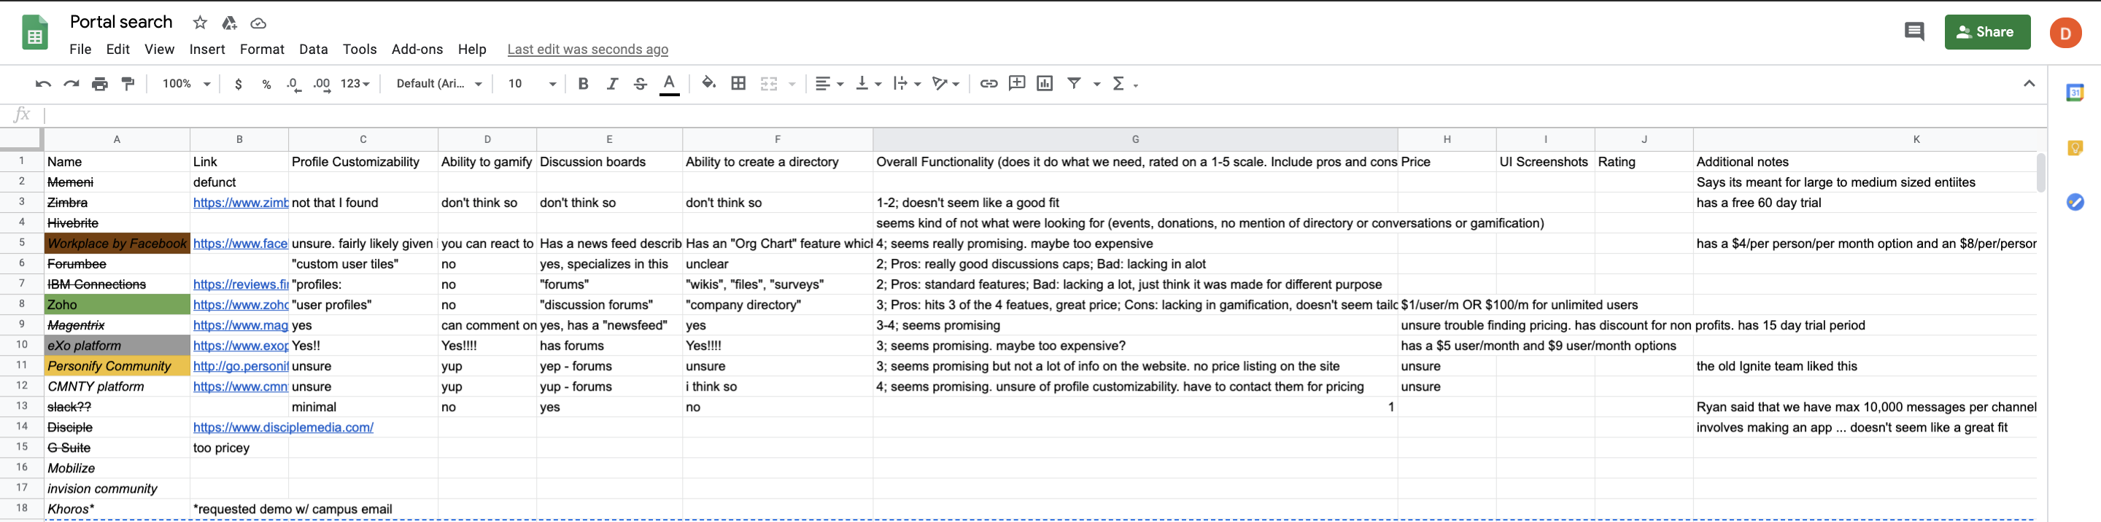
Task: Open the 123 number format dropdown
Action: (355, 84)
